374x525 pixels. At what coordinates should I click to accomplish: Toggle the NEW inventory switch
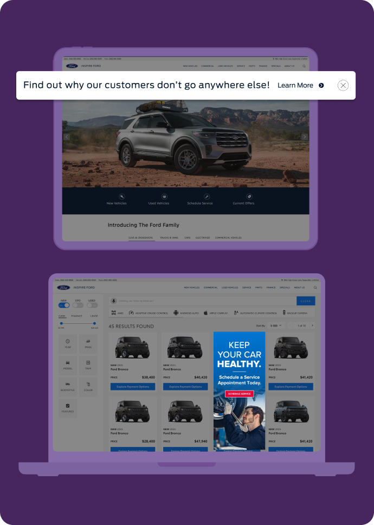[64, 305]
